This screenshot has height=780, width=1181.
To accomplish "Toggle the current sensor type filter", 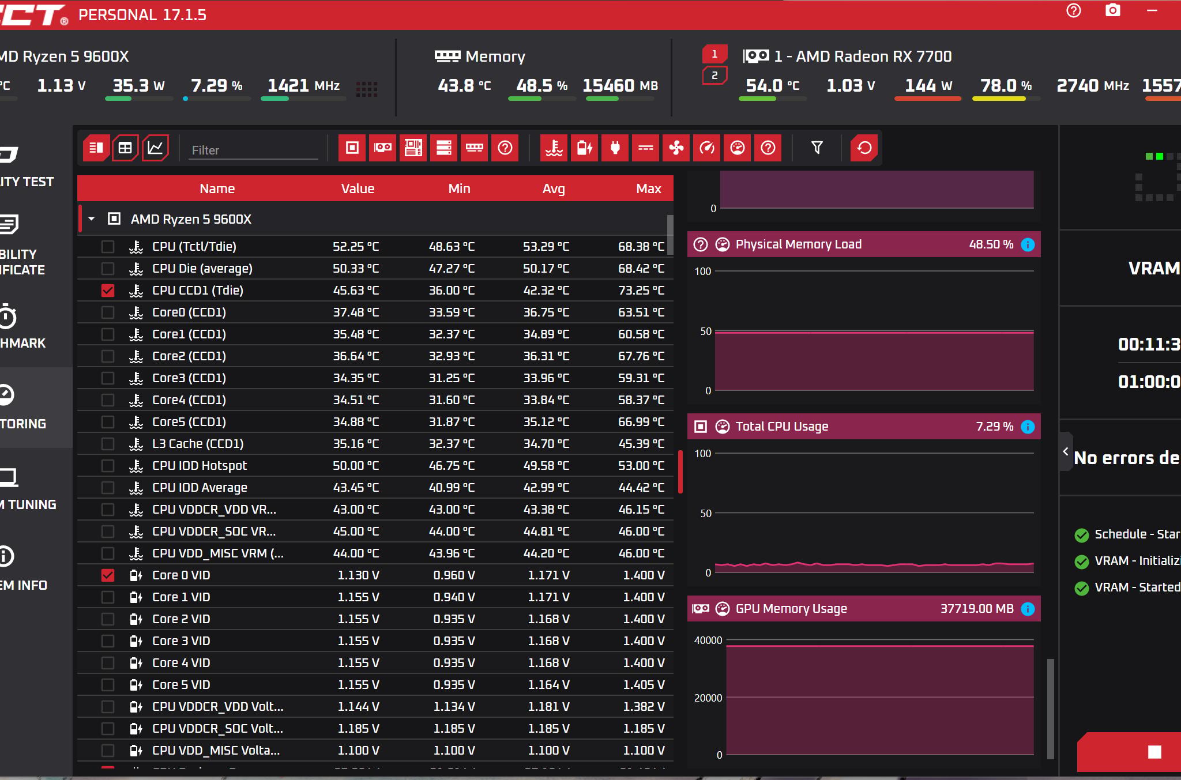I will pyautogui.click(x=645, y=148).
